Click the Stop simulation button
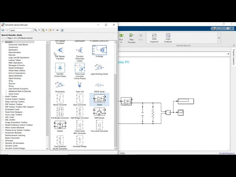Viewport: 236px width, 177px height. [140, 37]
